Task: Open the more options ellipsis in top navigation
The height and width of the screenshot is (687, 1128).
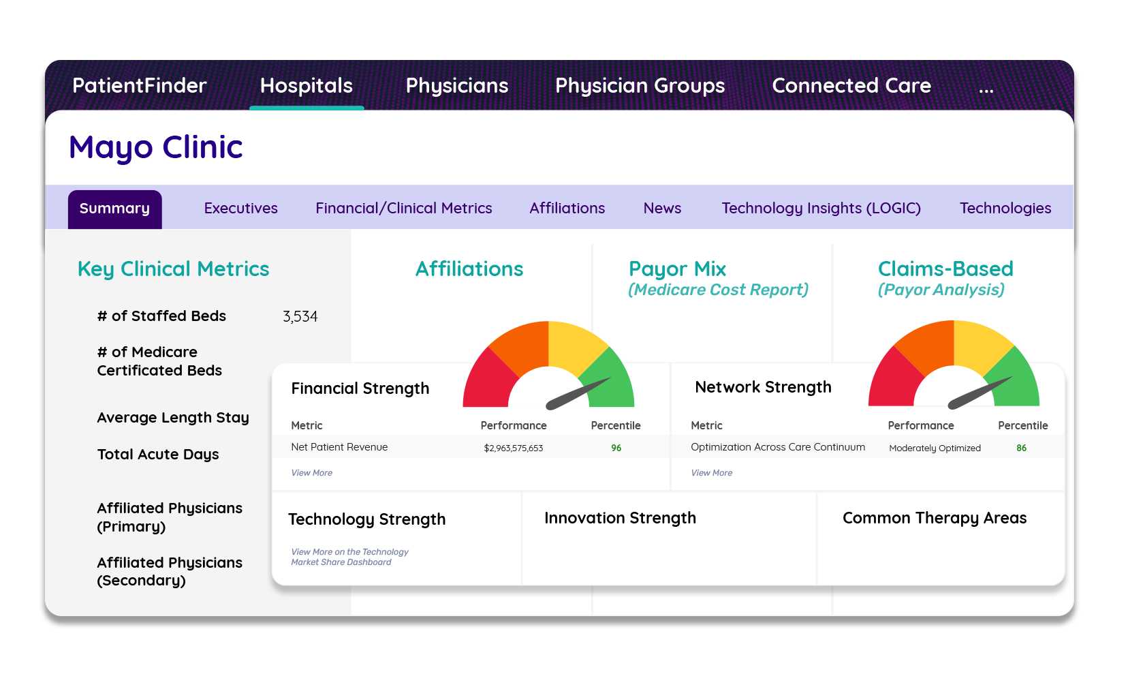Action: [986, 89]
